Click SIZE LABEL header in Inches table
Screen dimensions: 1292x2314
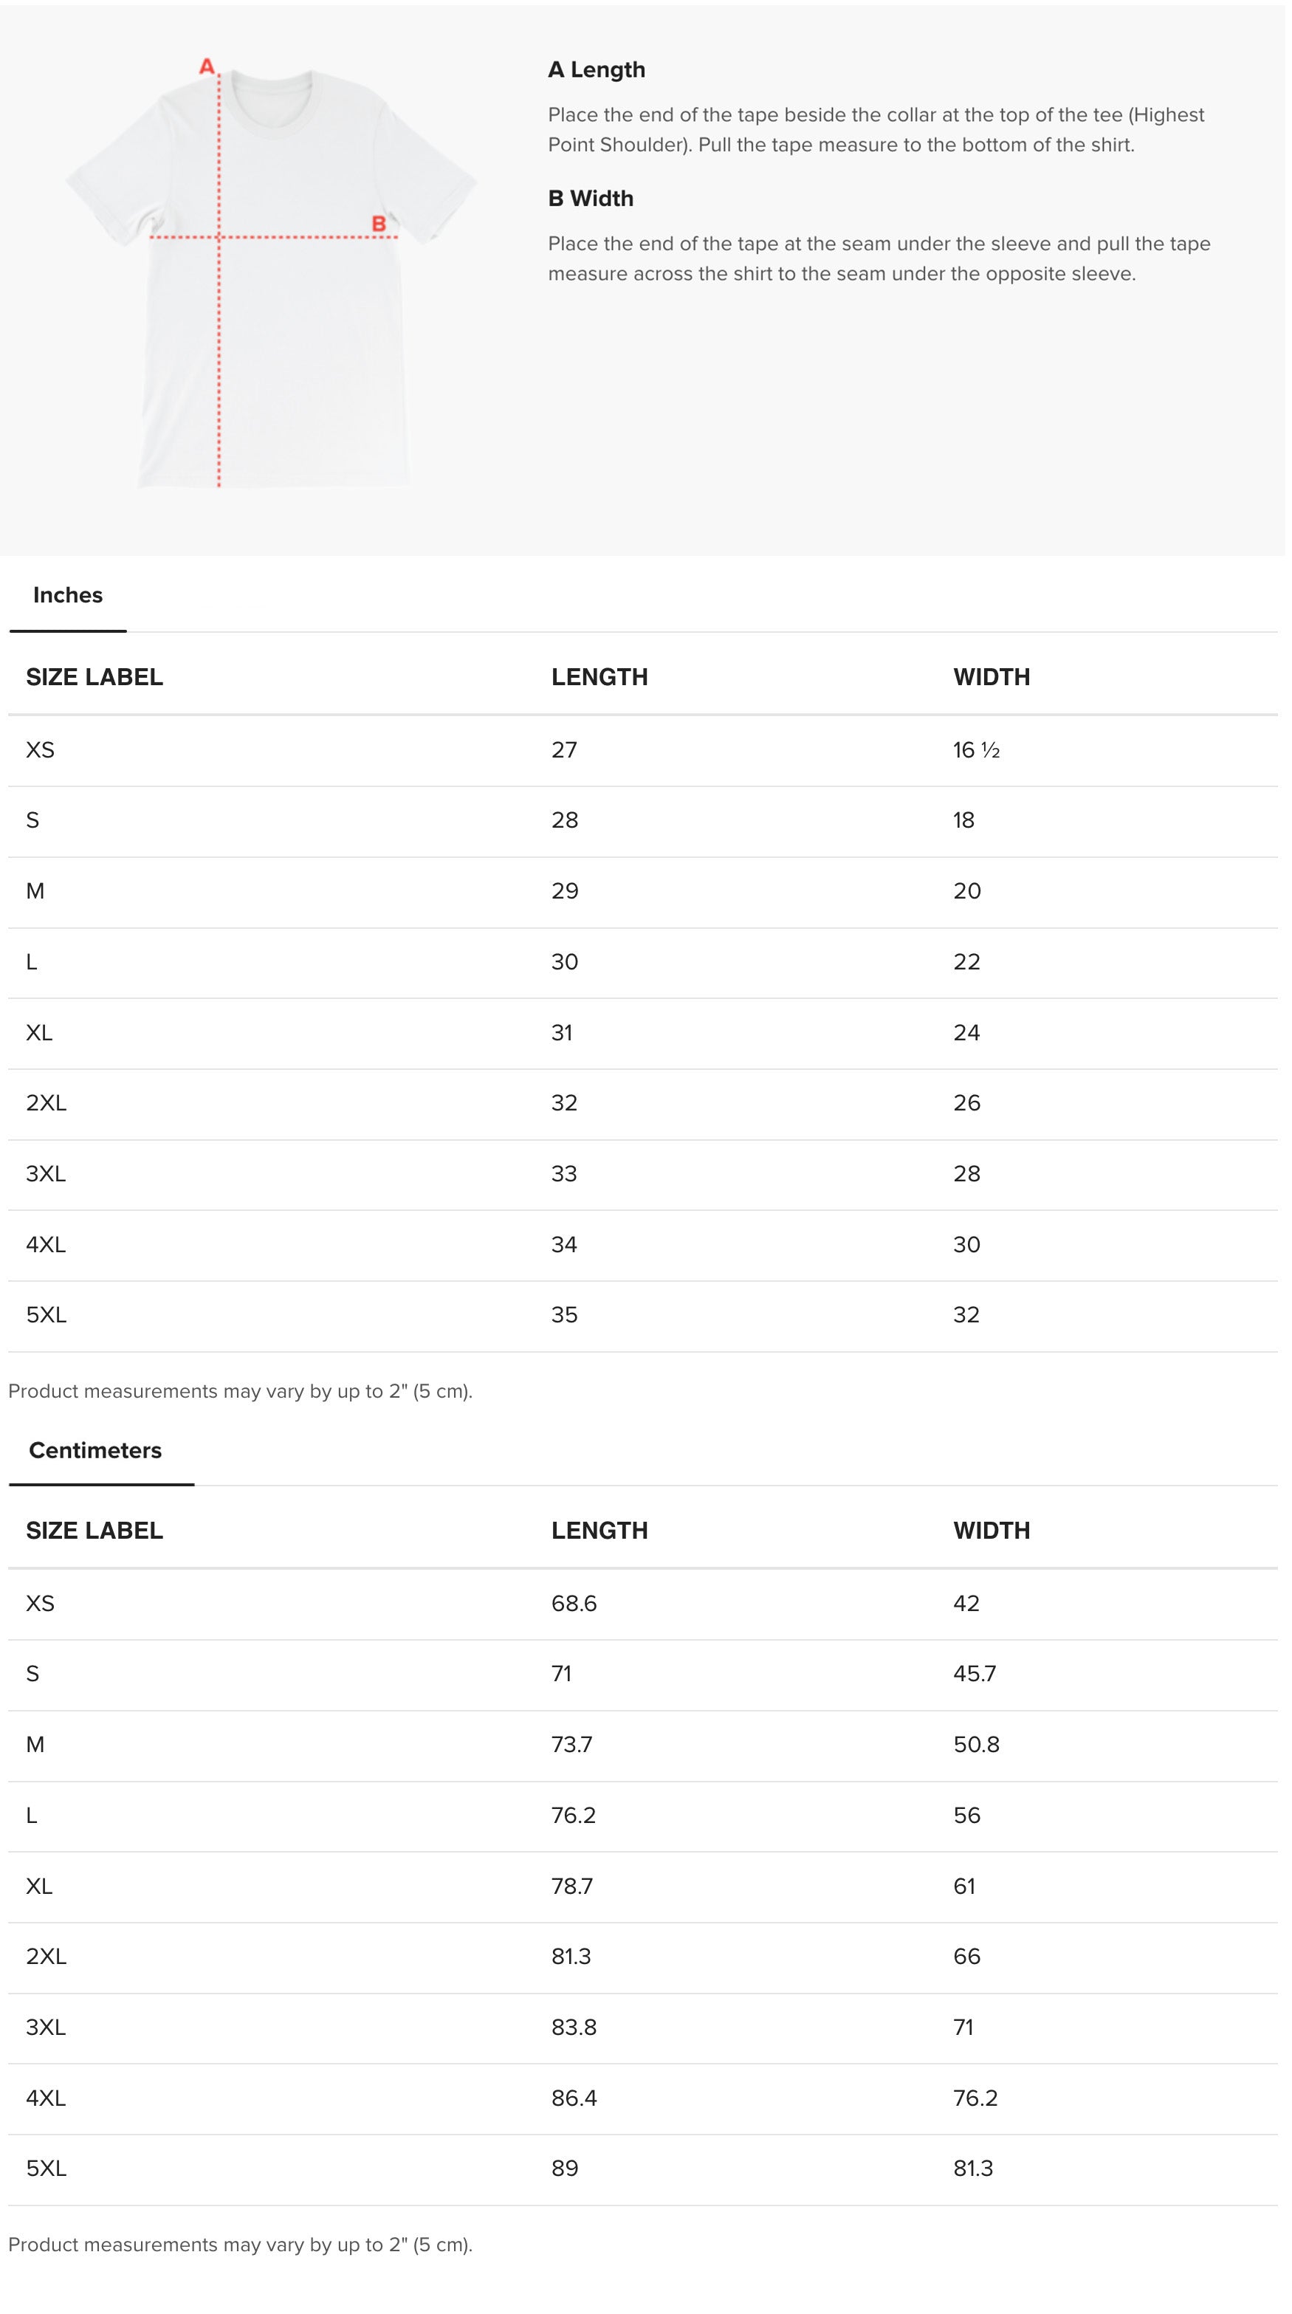point(95,677)
